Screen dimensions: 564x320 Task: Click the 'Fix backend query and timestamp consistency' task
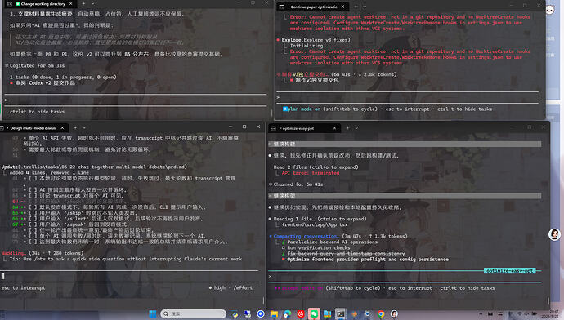pos(346,253)
